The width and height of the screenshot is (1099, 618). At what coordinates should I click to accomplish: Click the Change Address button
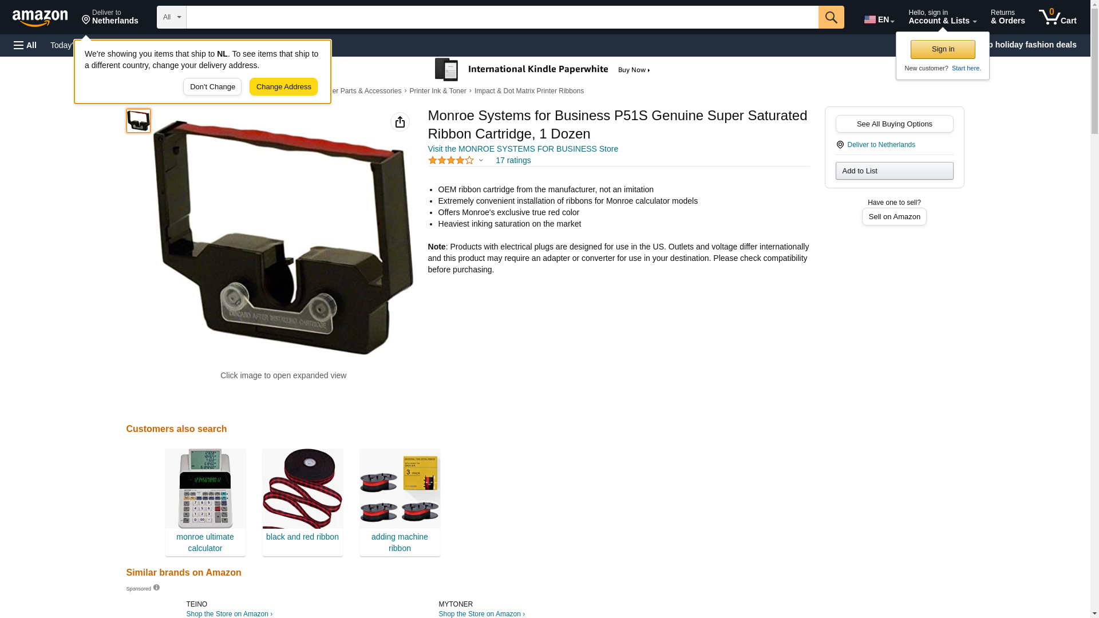[x=283, y=87]
